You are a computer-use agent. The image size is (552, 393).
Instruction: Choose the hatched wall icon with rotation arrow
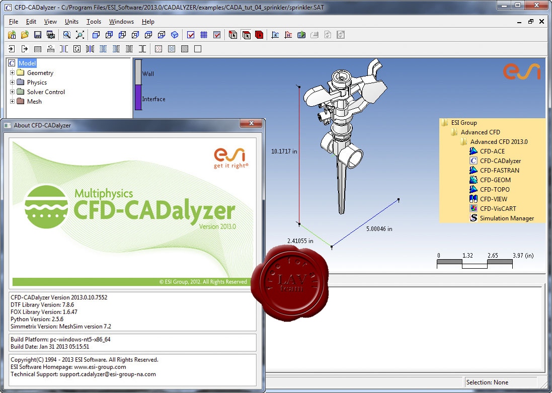click(51, 49)
